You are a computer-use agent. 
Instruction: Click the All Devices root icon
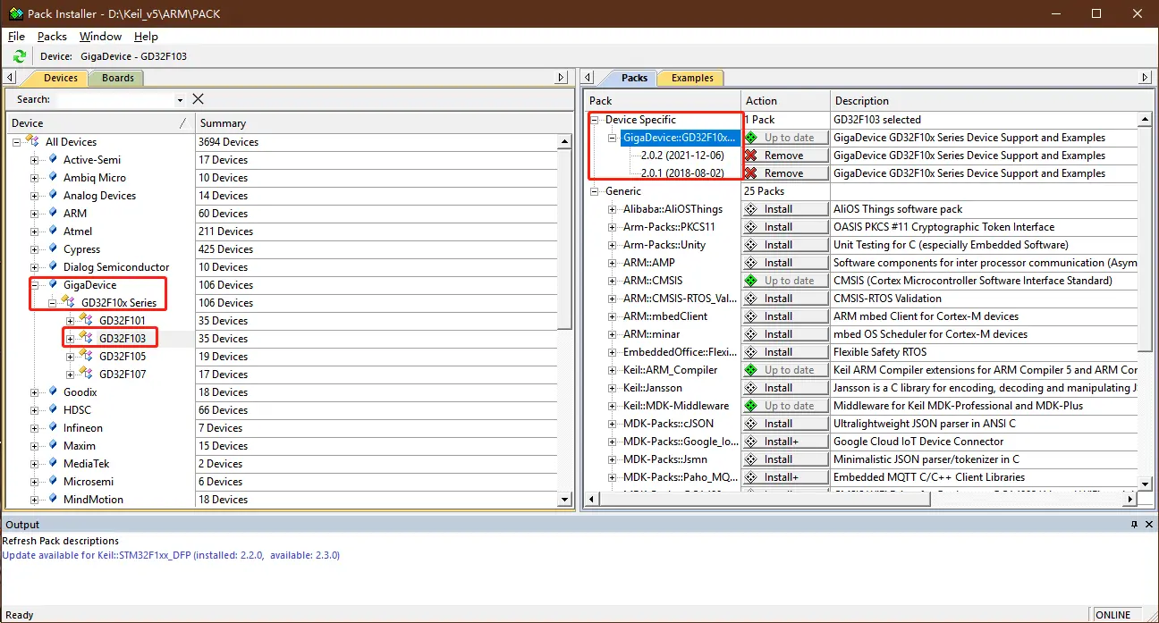(x=32, y=141)
